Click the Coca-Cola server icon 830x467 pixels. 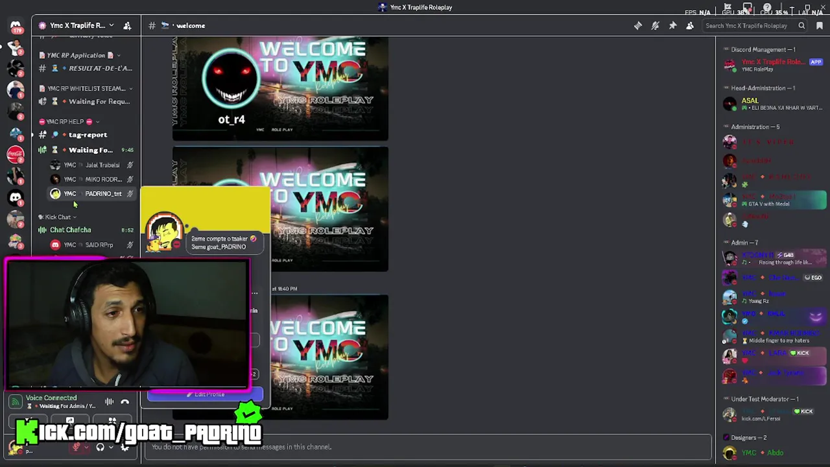click(16, 154)
